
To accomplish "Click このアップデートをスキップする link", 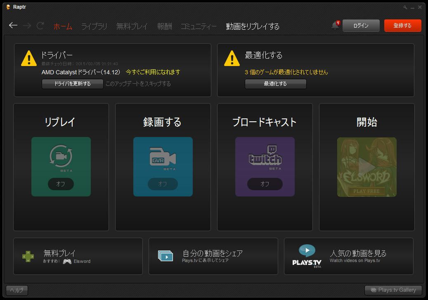I will [138, 84].
